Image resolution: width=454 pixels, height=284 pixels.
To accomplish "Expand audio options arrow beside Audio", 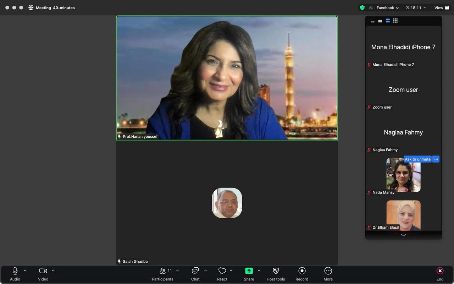I will (x=25, y=271).
